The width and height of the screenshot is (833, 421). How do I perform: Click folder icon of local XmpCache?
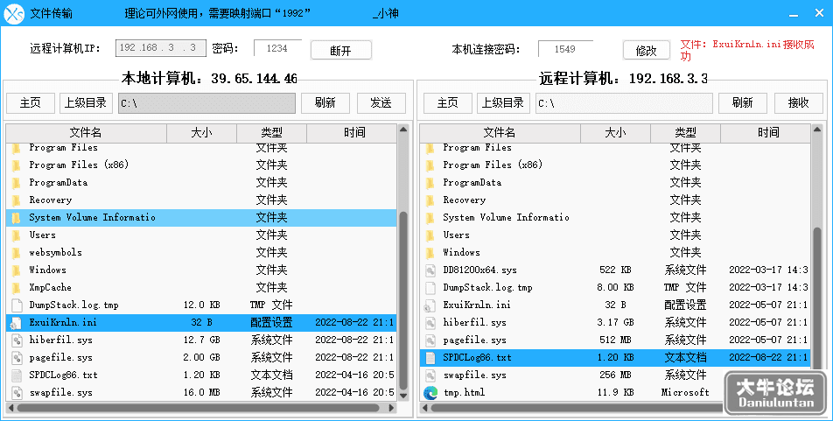[x=17, y=288]
